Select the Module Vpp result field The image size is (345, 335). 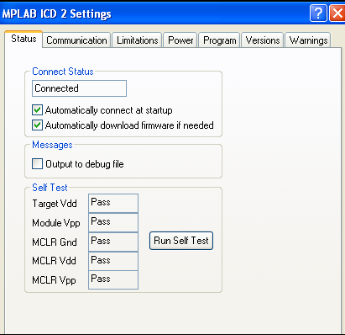pyautogui.click(x=113, y=222)
